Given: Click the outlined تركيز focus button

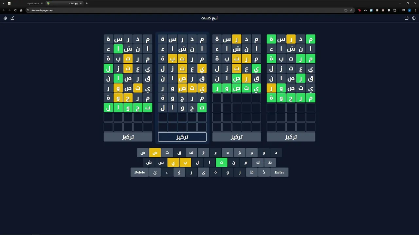Looking at the screenshot, I should click(x=182, y=137).
